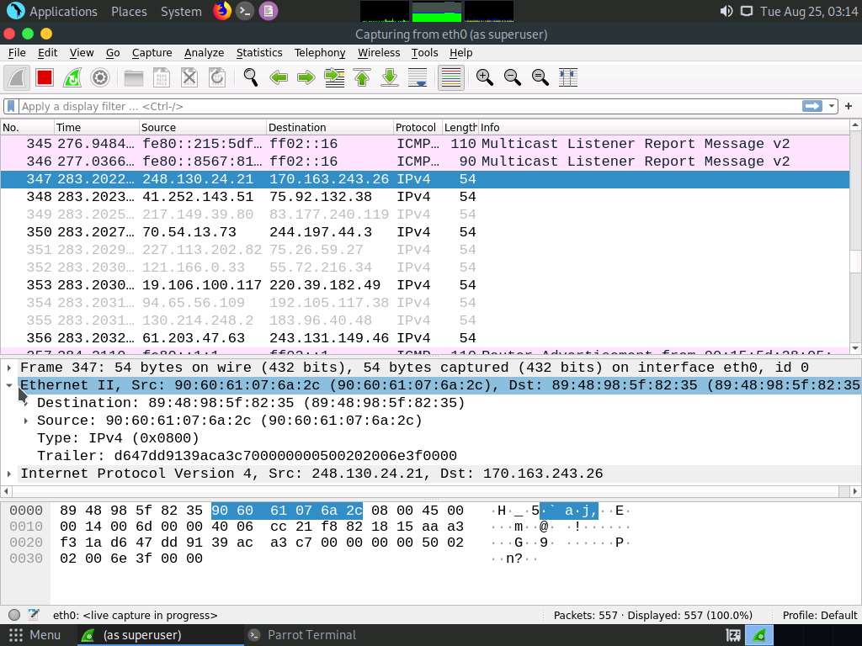Launch terminal from top panel icon

click(245, 11)
